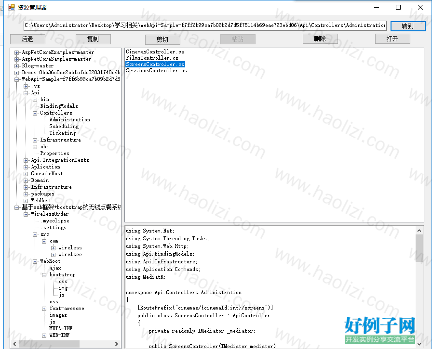Click the code preview scrollbar up arrow
The height and width of the screenshot is (349, 432).
(x=419, y=231)
